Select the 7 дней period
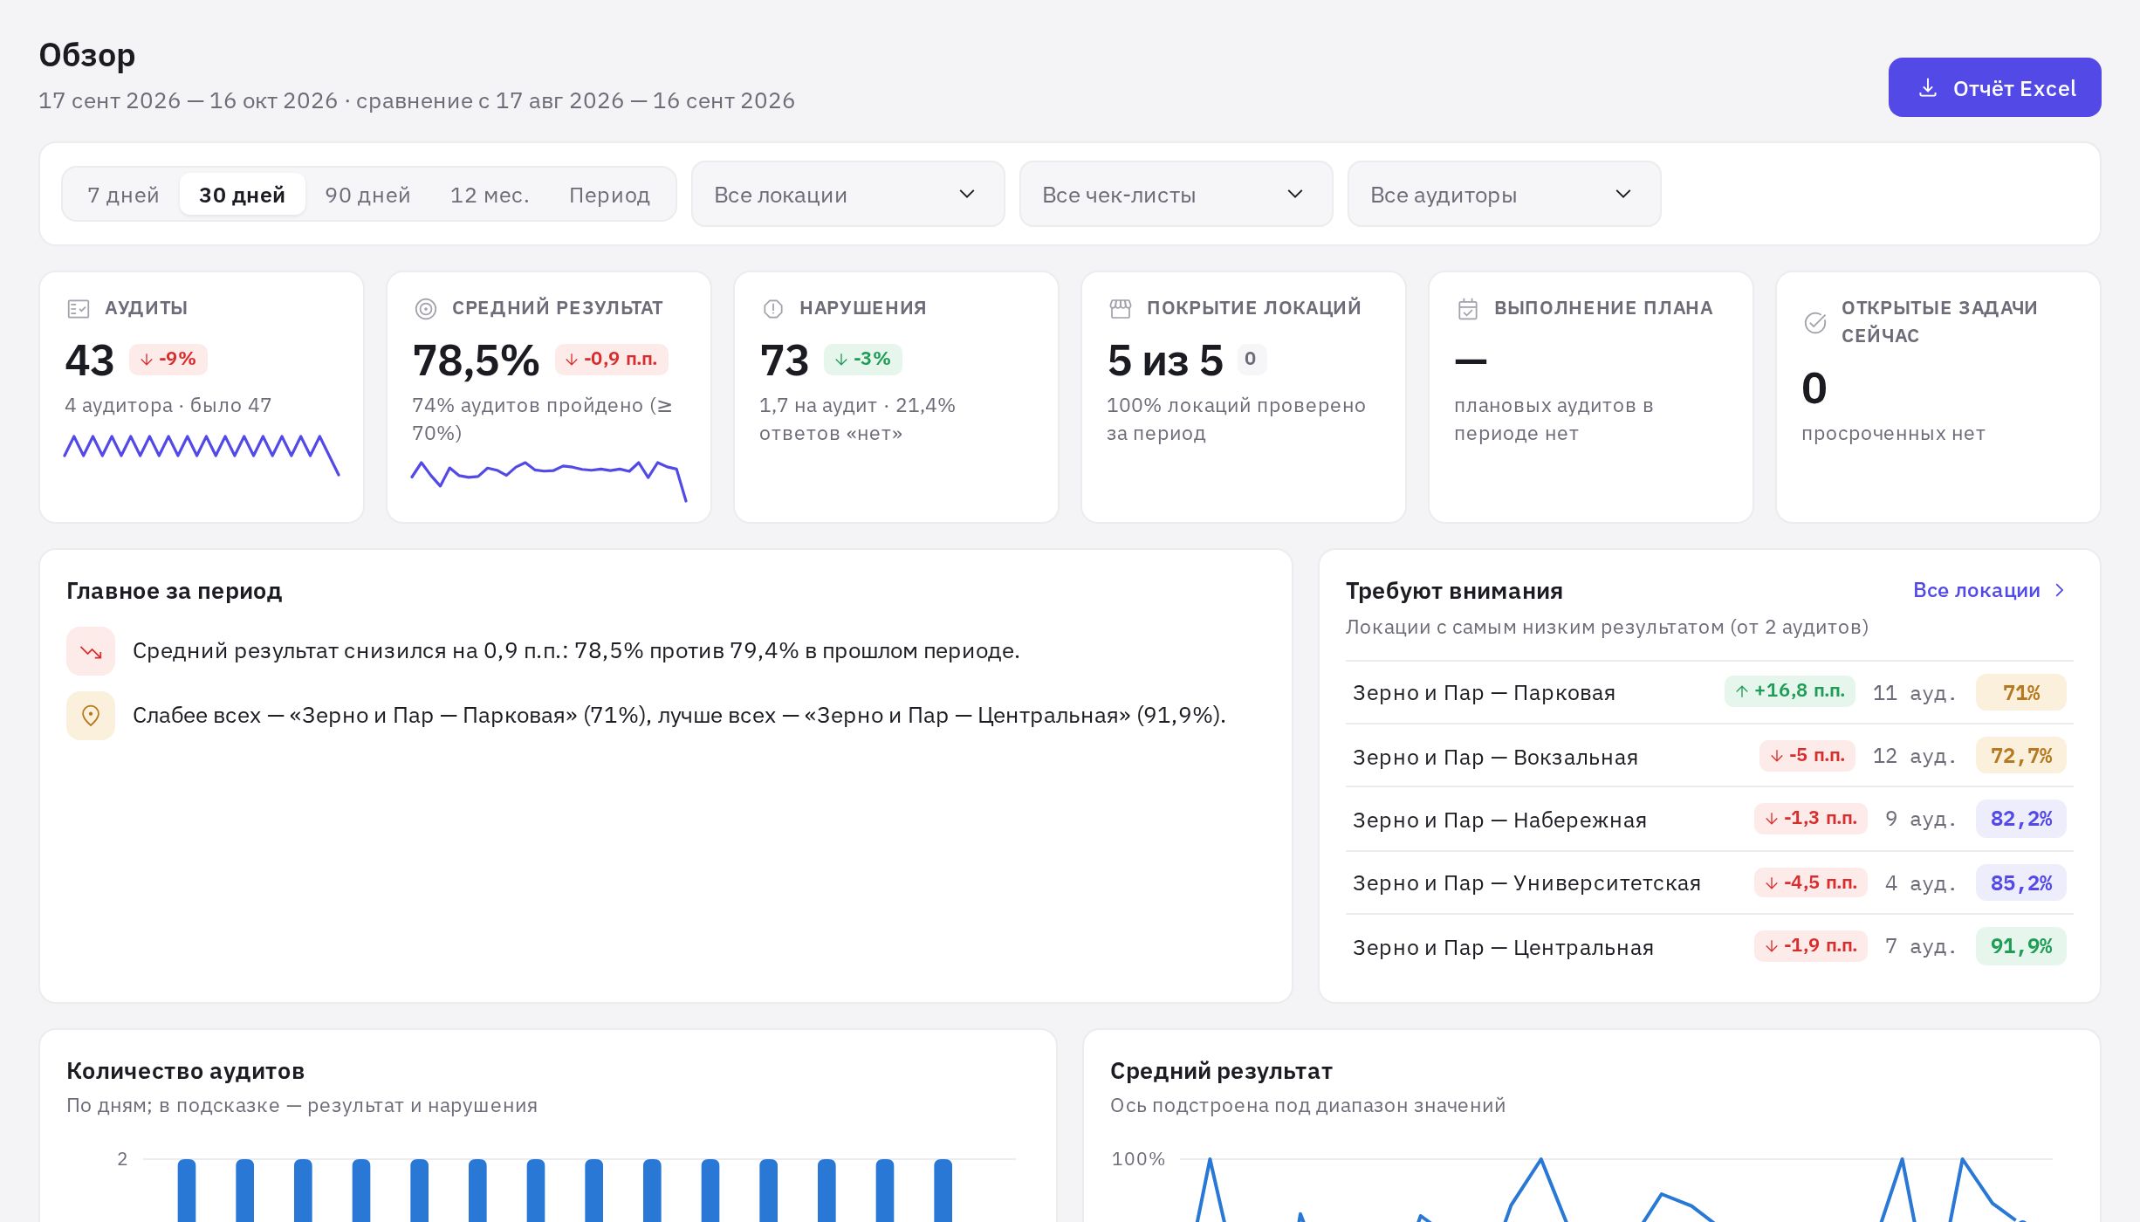This screenshot has height=1222, width=2140. pyautogui.click(x=123, y=195)
